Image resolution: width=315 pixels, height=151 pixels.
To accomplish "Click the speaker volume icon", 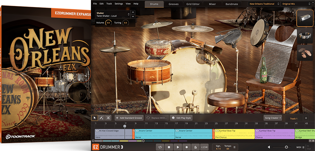I will 269,147.
